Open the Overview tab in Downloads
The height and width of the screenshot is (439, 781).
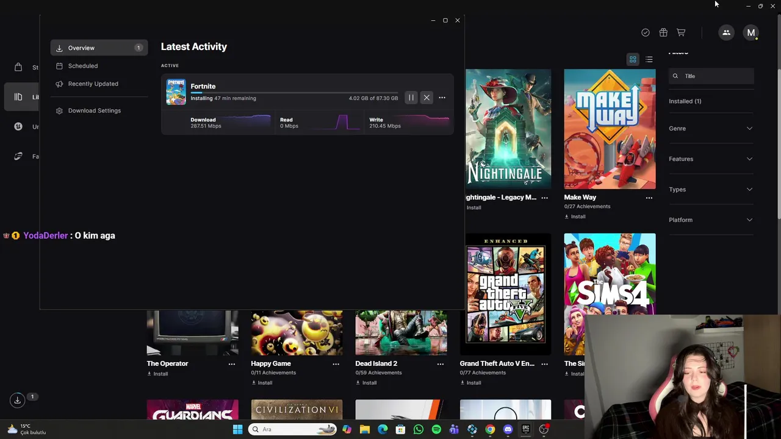99,48
